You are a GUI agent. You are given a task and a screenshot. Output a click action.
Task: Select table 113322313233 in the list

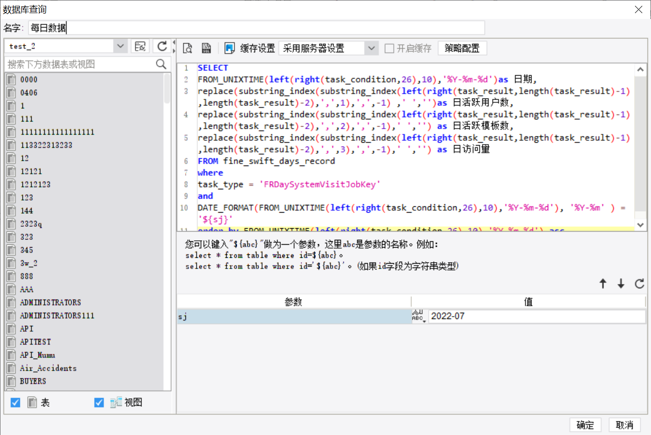tap(46, 145)
